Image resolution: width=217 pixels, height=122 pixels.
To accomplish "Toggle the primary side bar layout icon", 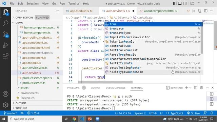I will [x=175, y=3].
